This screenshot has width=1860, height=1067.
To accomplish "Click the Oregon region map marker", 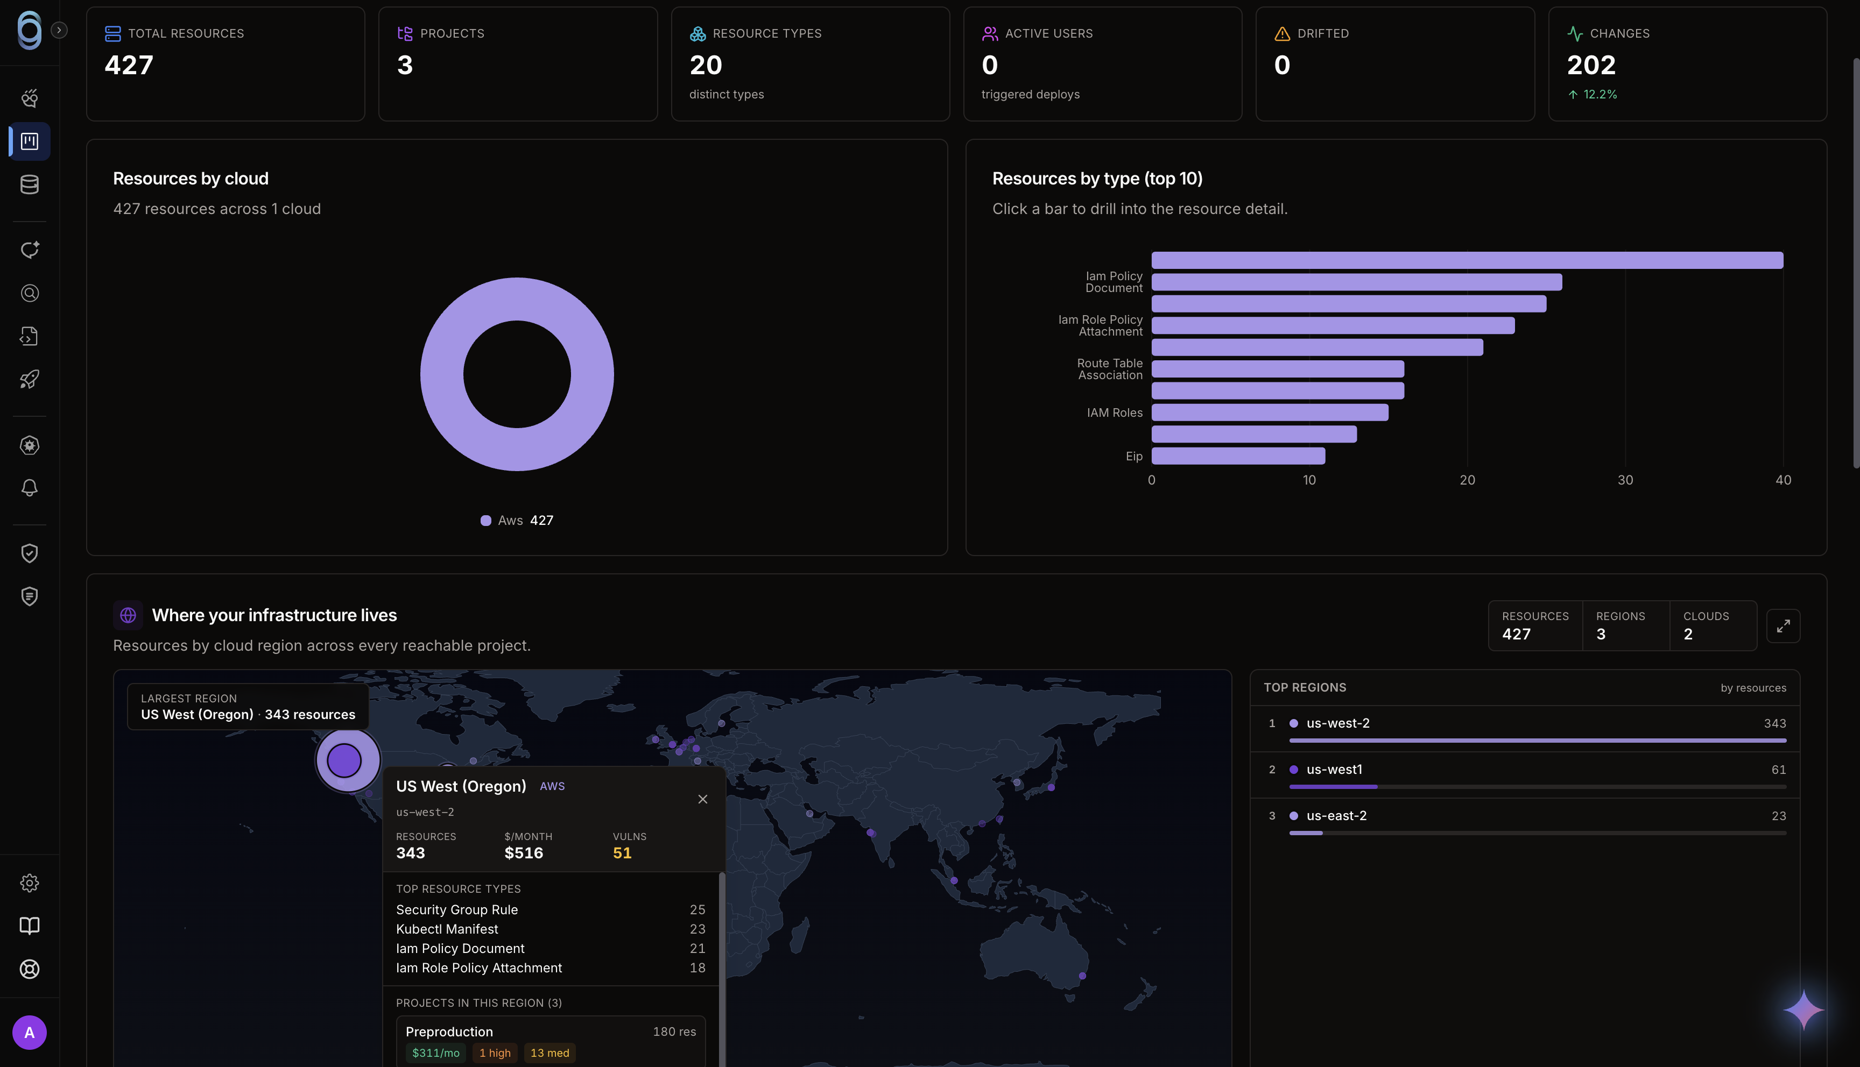I will (344, 760).
